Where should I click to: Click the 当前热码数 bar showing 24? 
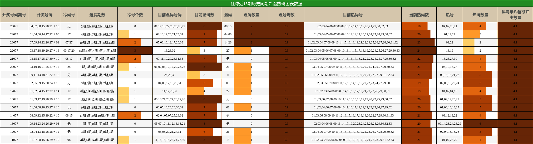pos(419,51)
